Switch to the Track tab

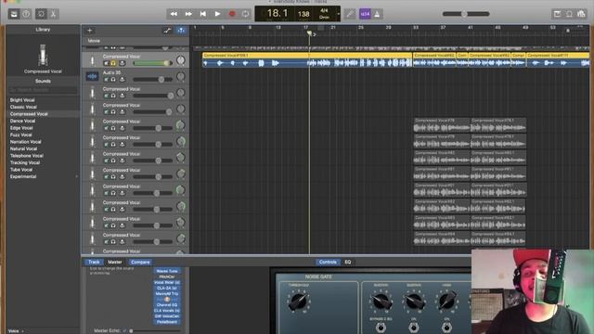point(94,262)
